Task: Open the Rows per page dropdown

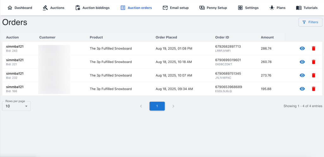Action: click(x=16, y=106)
